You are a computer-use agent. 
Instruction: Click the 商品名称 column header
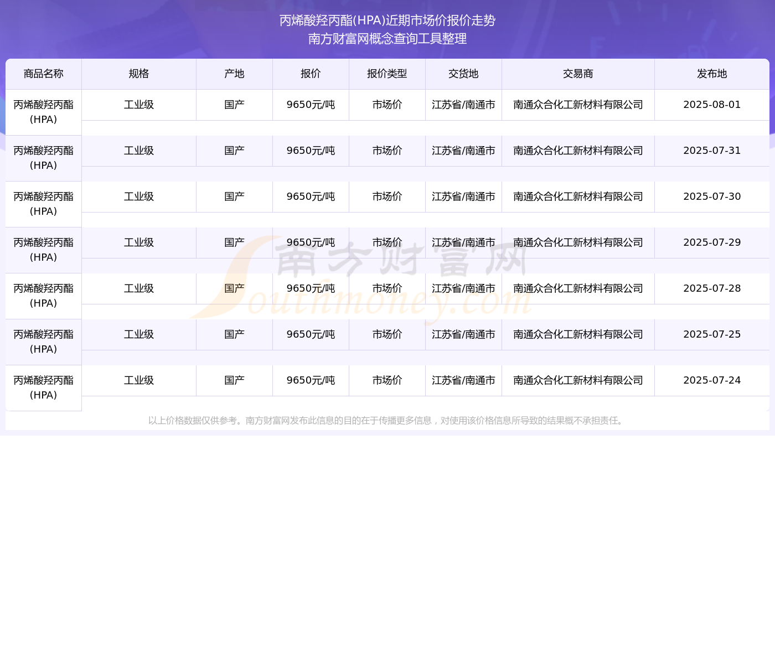44,74
